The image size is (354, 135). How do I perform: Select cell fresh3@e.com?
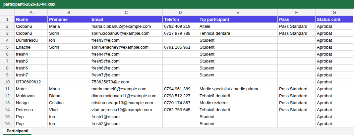[126, 40]
